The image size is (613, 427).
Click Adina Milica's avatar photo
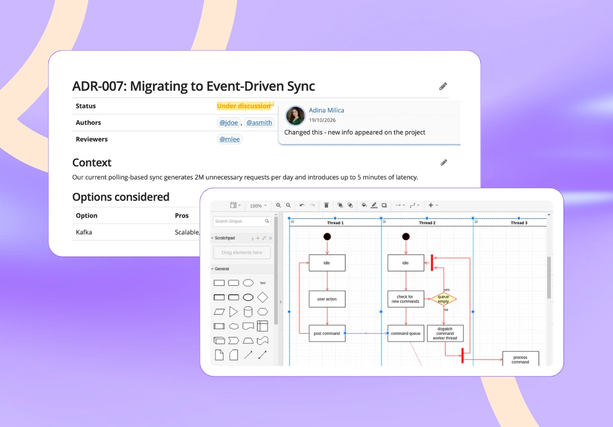click(x=296, y=115)
